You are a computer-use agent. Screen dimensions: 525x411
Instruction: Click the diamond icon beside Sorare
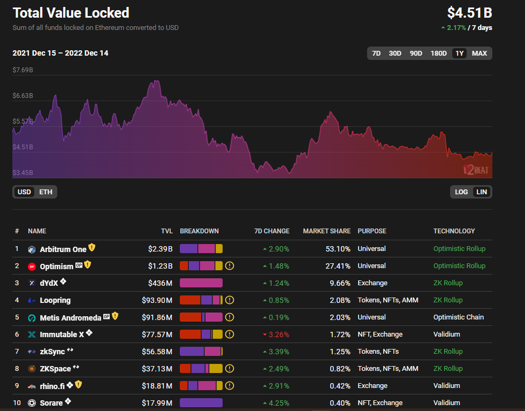pyautogui.click(x=68, y=401)
